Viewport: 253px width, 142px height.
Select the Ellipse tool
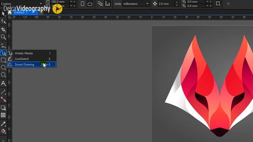(x=3, y=67)
